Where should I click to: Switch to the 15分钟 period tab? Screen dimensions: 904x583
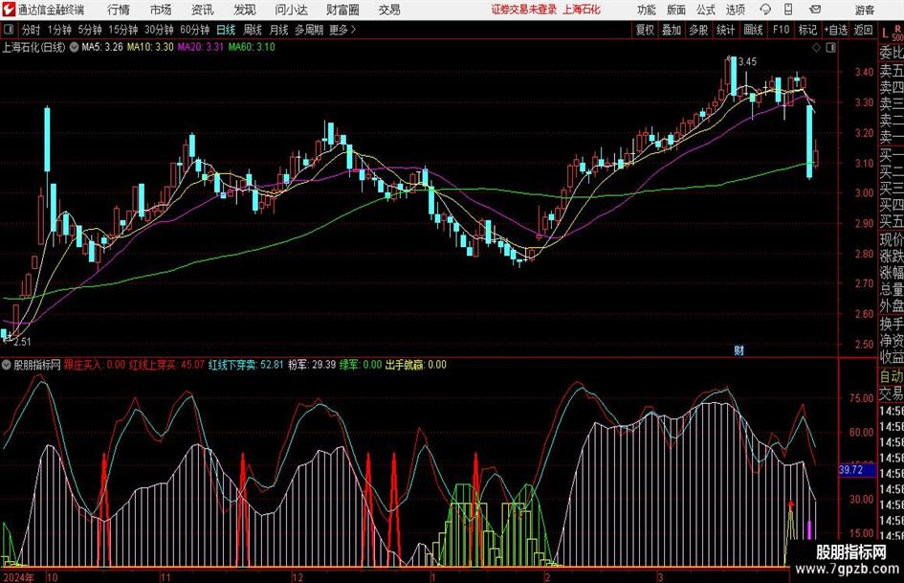coord(122,30)
